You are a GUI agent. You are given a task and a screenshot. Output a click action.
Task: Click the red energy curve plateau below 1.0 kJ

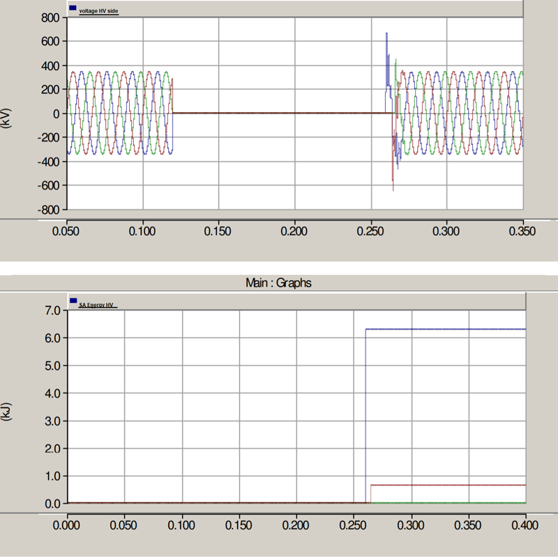coord(446,485)
